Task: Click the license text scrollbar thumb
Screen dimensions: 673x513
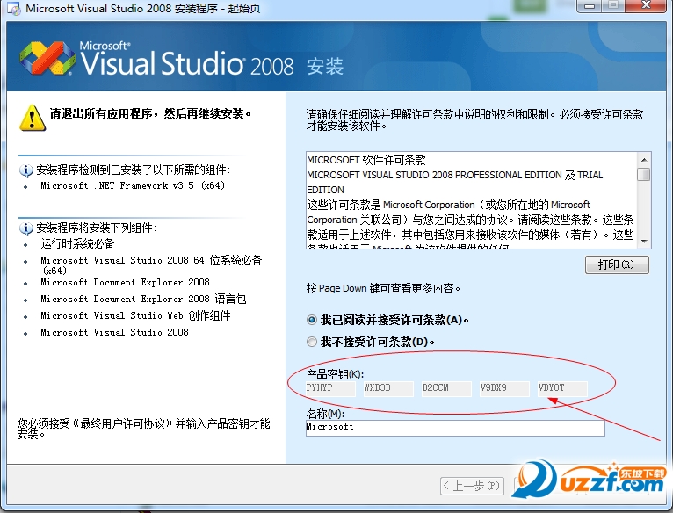Action: (x=644, y=174)
